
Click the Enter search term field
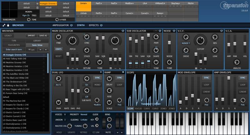coord(14,50)
